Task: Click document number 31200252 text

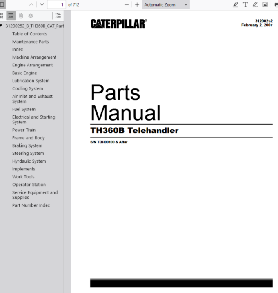Action: click(264, 21)
